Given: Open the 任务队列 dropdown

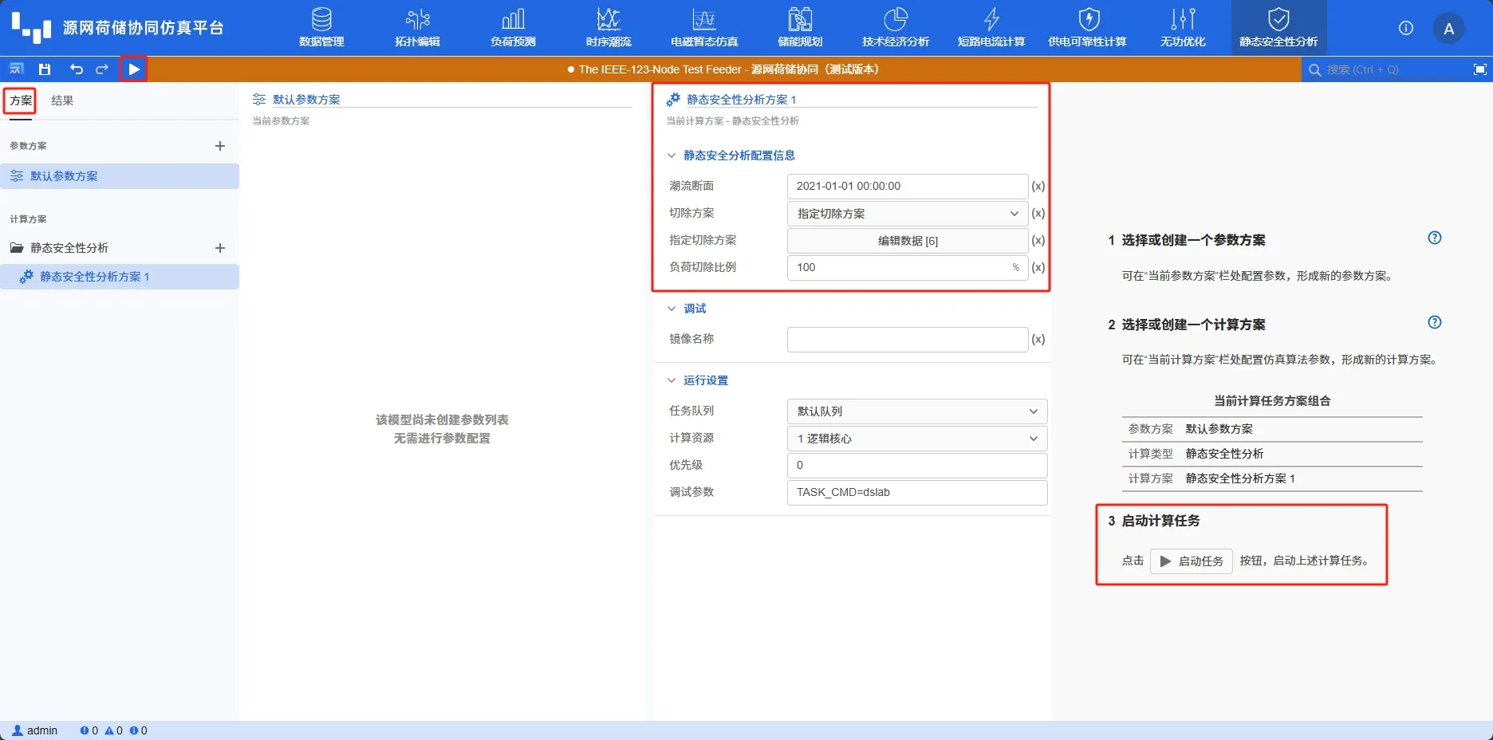Looking at the screenshot, I should tap(917, 411).
